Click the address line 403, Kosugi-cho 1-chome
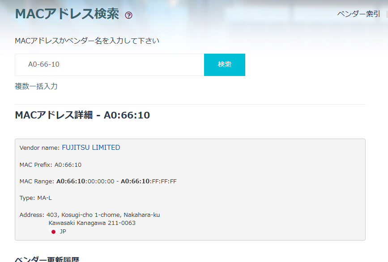This screenshot has height=262, width=388. pos(103,215)
